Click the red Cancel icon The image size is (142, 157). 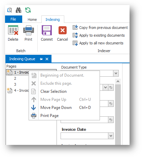point(63,30)
